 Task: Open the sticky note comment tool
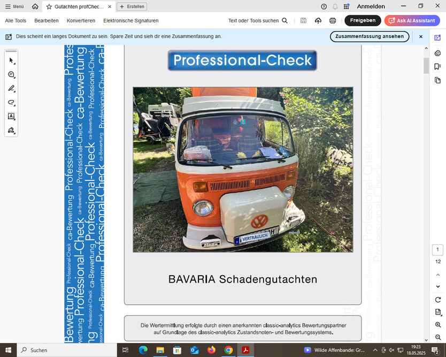pyautogui.click(x=11, y=74)
